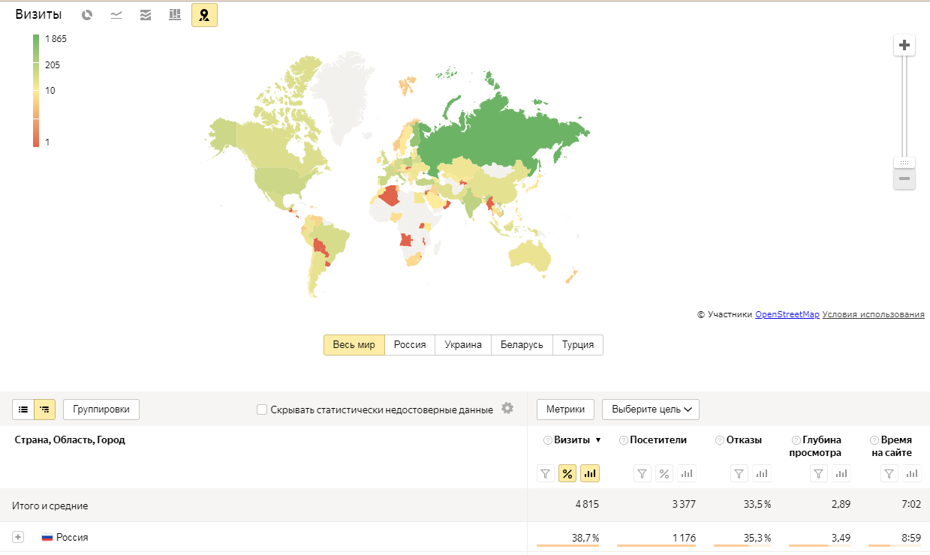930x555 pixels.
Task: Open the Выберите цель dropdown
Action: pyautogui.click(x=650, y=409)
